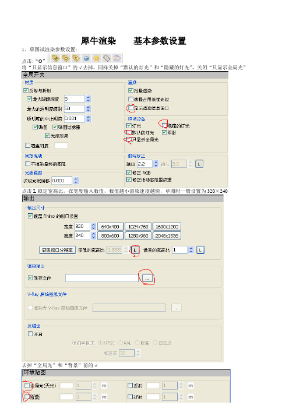Open the V-Ray material editor (M icon)
This screenshot has width=289, height=409.
click(55, 58)
